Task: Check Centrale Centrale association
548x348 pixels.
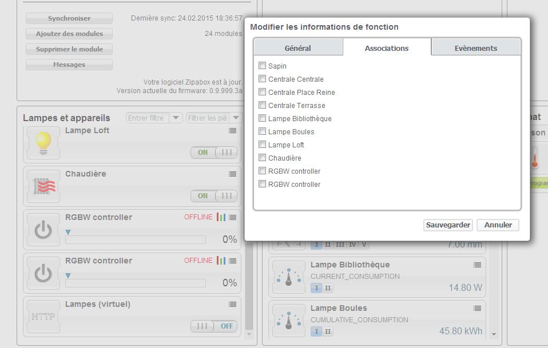Action: tap(262, 79)
